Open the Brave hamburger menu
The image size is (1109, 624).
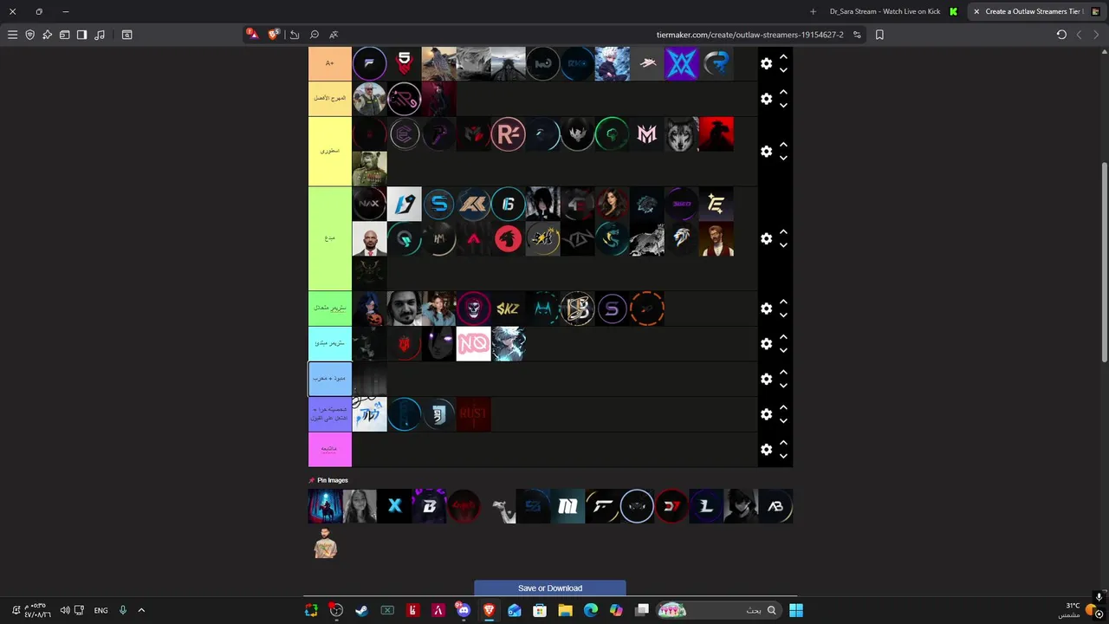pos(12,35)
